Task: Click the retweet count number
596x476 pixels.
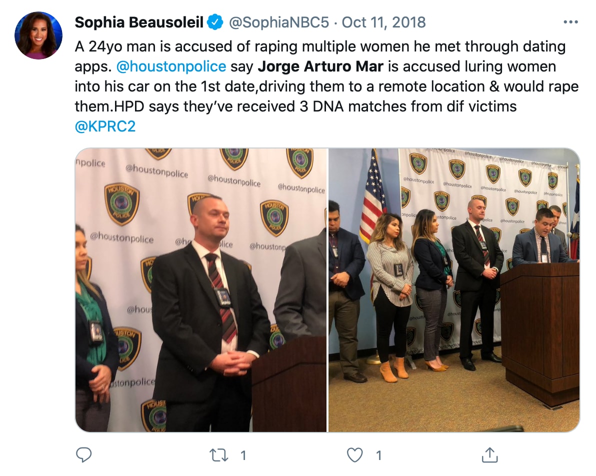Action: click(x=243, y=455)
